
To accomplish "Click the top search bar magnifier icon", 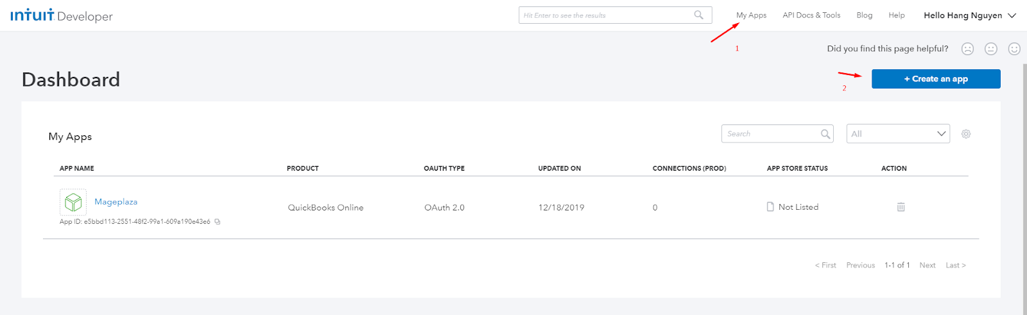I will (x=698, y=15).
